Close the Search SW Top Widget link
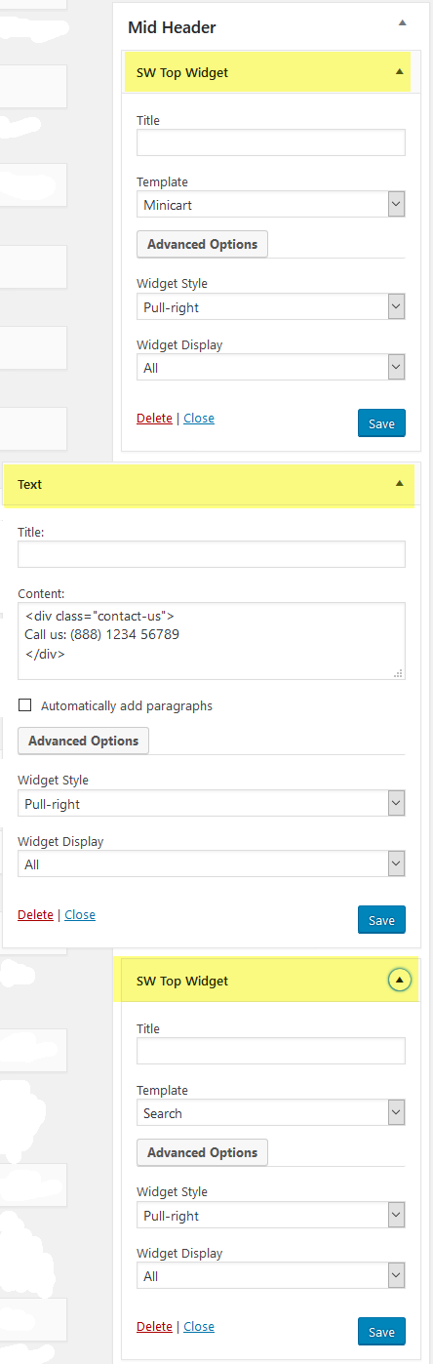The height and width of the screenshot is (1364, 433). pyautogui.click(x=199, y=1327)
